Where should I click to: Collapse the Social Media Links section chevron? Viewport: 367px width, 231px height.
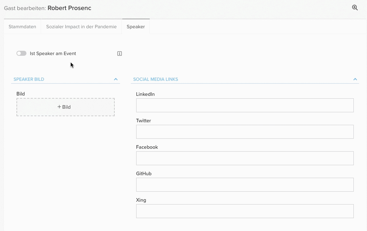tap(355, 79)
